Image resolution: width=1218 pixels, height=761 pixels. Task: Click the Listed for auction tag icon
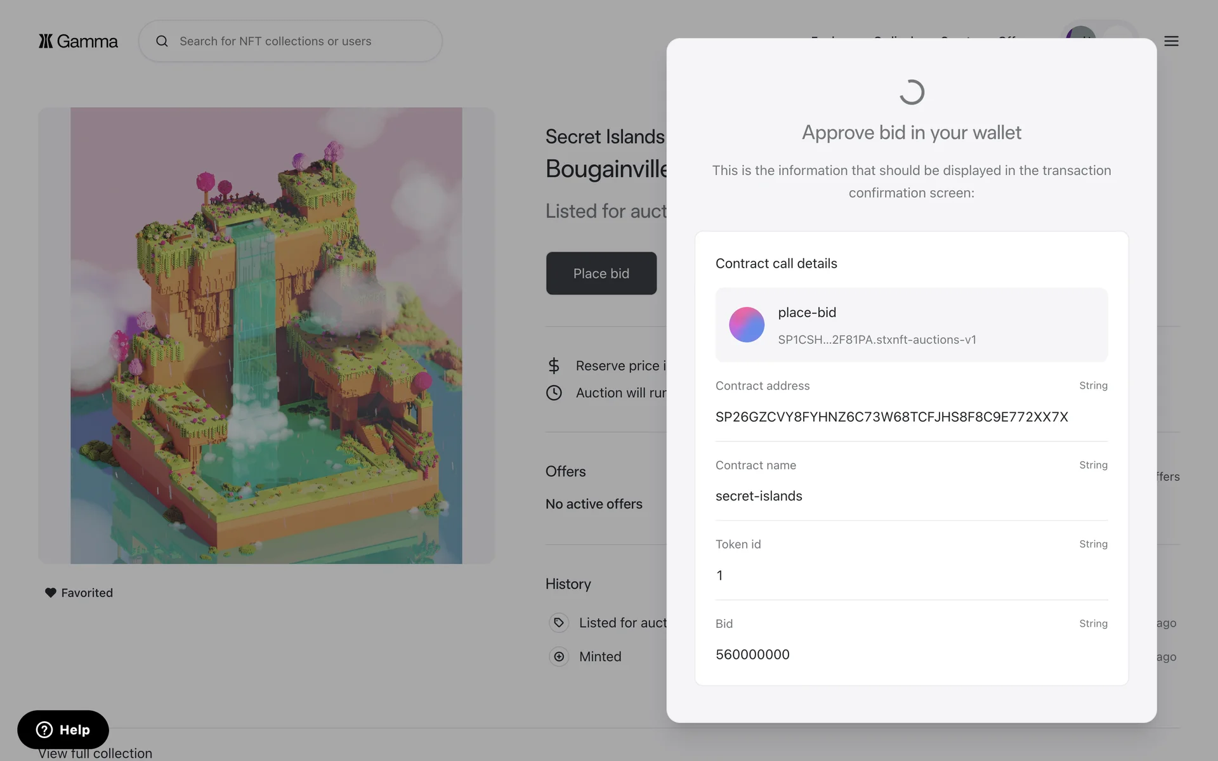point(559,623)
